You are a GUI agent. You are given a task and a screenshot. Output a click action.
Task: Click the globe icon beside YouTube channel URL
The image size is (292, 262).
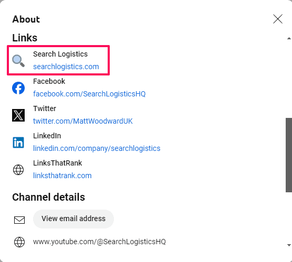[x=19, y=242]
